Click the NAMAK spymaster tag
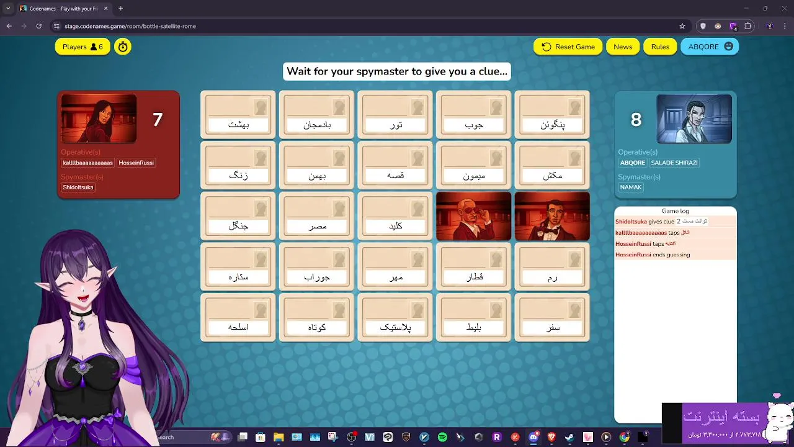The height and width of the screenshot is (447, 794). point(631,187)
